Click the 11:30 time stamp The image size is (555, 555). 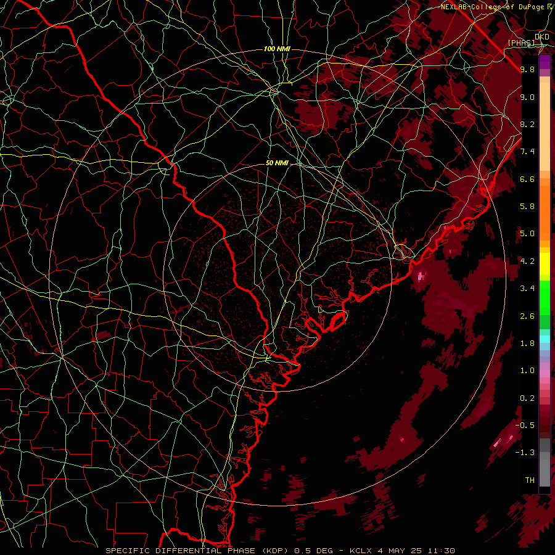(x=441, y=551)
